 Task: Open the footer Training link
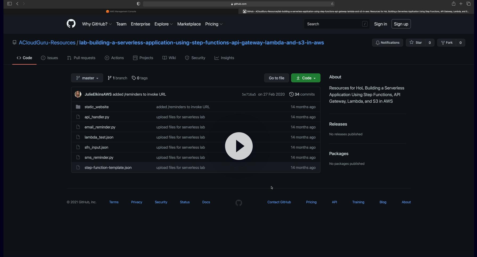pos(358,202)
